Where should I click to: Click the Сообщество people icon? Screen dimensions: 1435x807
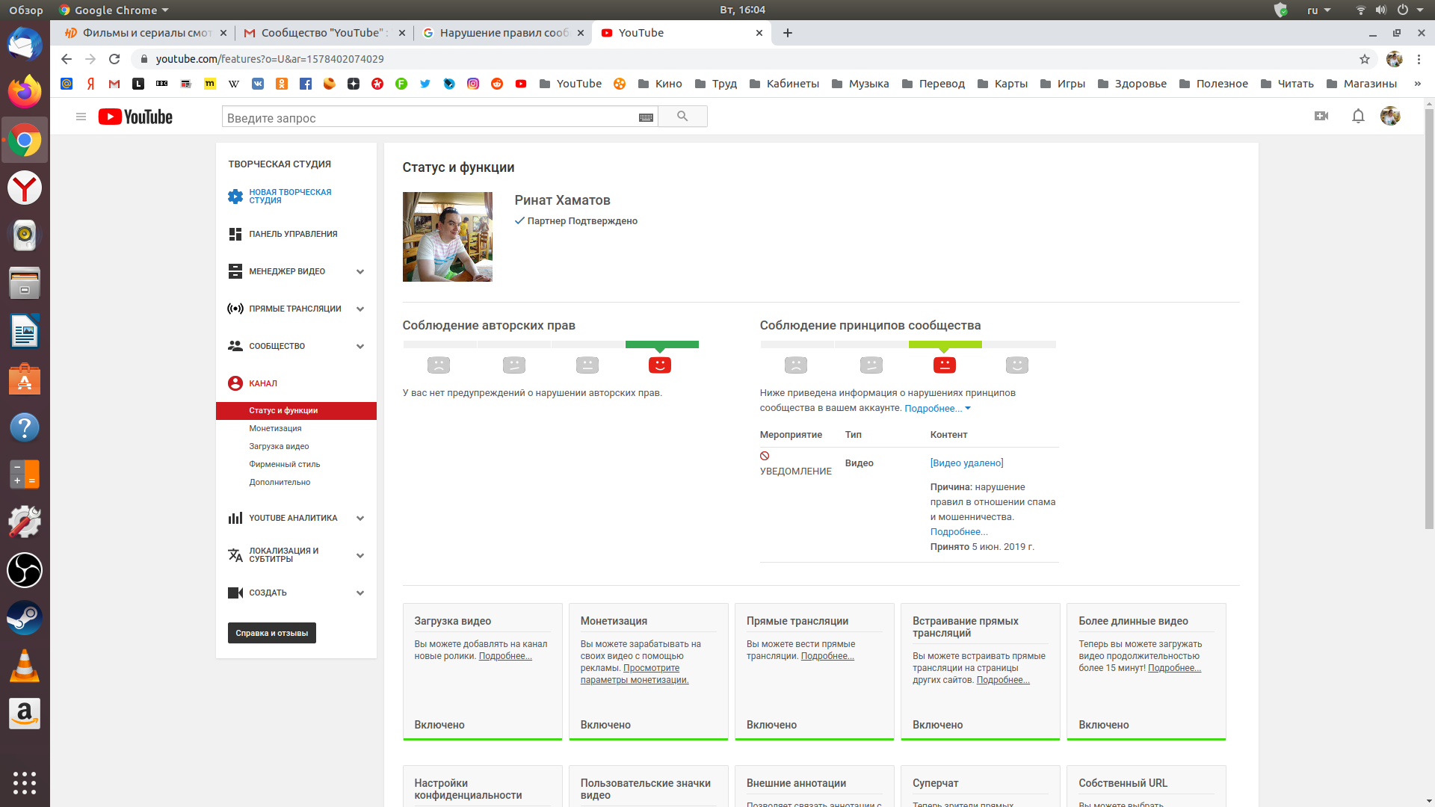pos(235,345)
